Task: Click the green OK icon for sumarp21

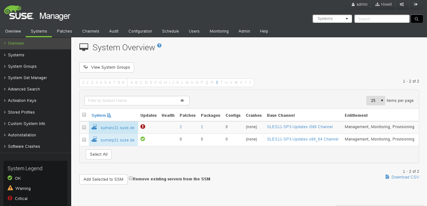Action: 143,139
